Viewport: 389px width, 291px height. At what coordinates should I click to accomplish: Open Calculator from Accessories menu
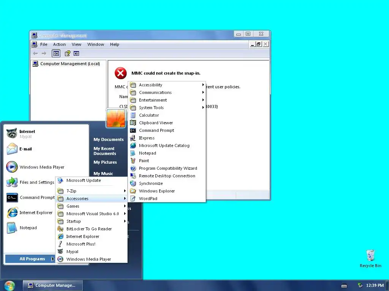point(167,115)
